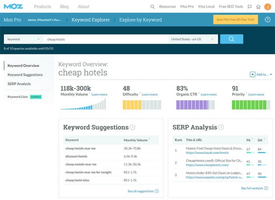Click the Keyword Suggestions panel heading
The image size is (275, 200).
pos(96,127)
